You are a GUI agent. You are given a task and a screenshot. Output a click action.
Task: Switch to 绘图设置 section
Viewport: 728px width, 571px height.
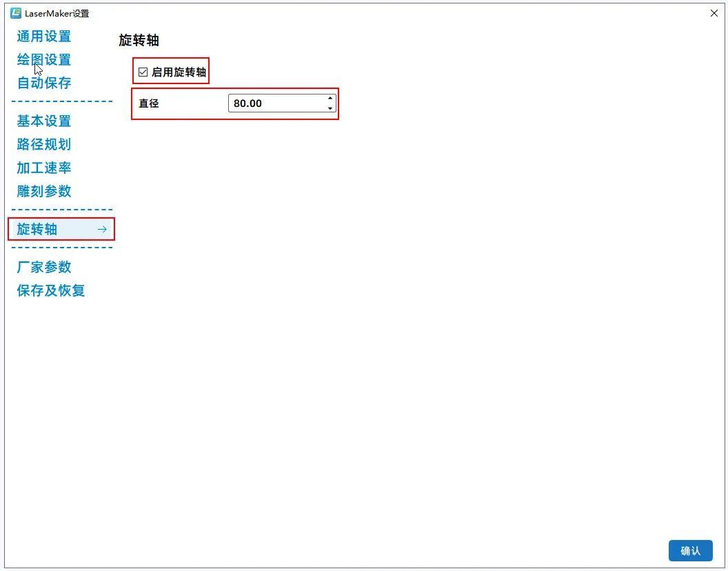click(x=44, y=60)
